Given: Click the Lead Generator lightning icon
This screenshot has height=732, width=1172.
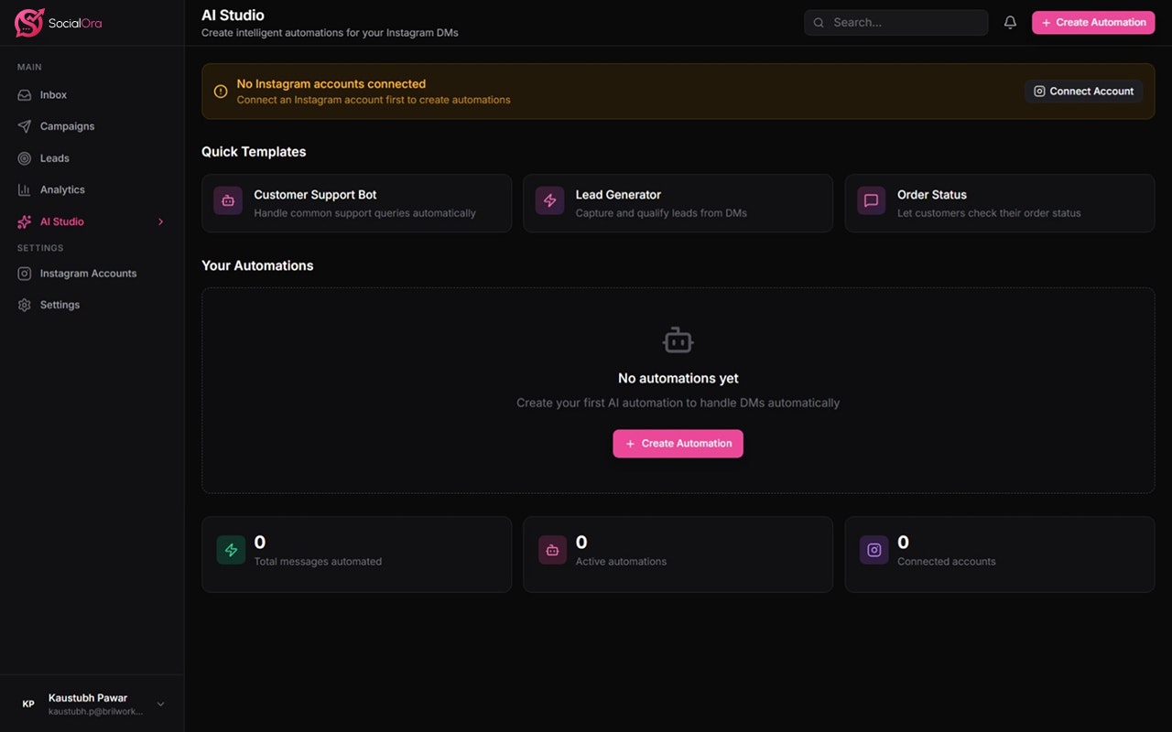Looking at the screenshot, I should [x=549, y=201].
